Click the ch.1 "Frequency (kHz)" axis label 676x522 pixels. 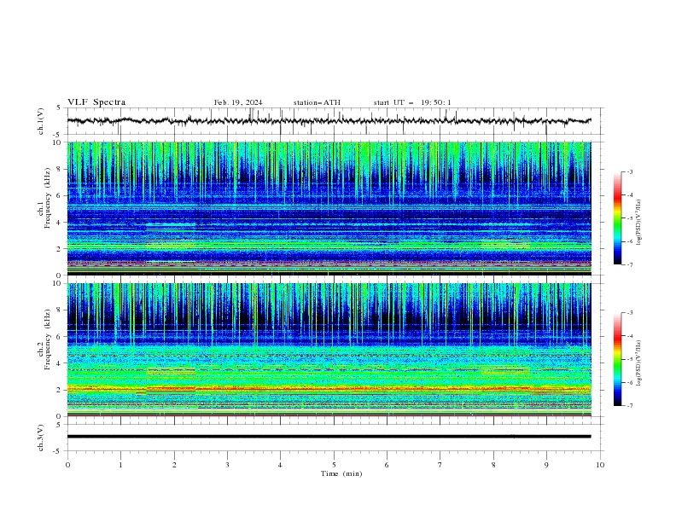[48, 198]
